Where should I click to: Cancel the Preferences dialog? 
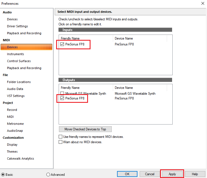(x=149, y=174)
